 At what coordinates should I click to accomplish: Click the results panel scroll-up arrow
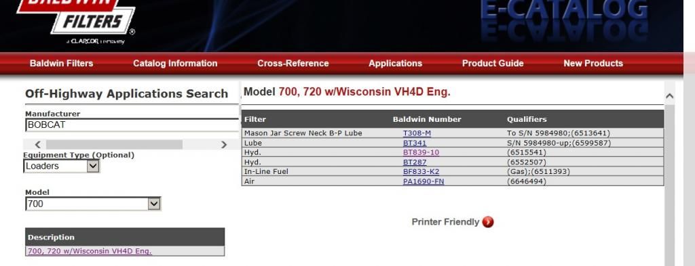pyautogui.click(x=669, y=95)
